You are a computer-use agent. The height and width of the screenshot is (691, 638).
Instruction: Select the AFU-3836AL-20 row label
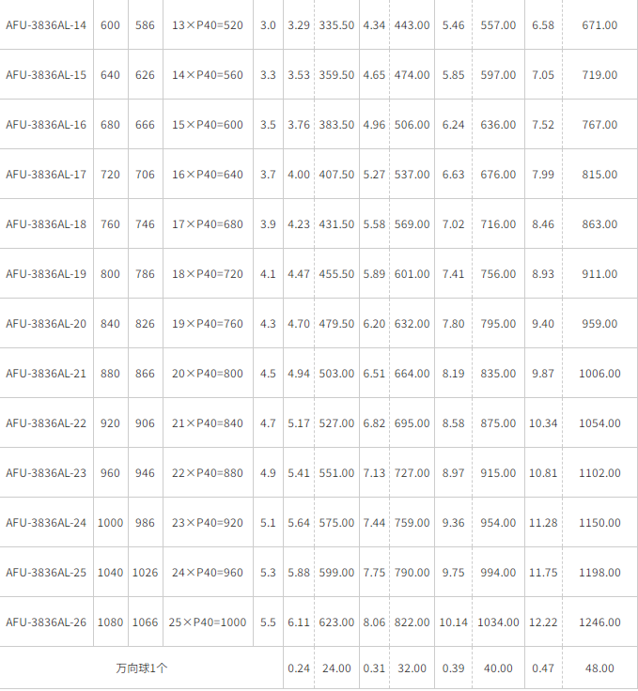46,324
